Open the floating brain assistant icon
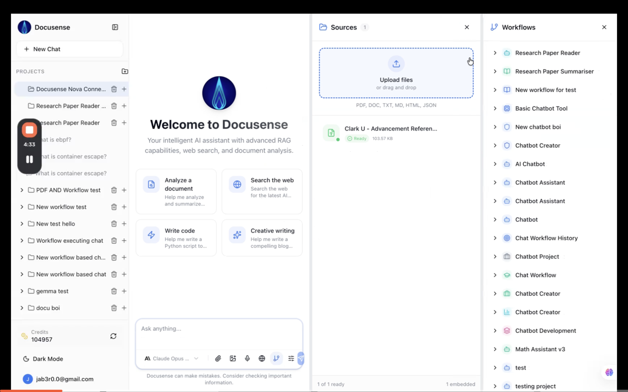The image size is (628, 392). click(609, 372)
